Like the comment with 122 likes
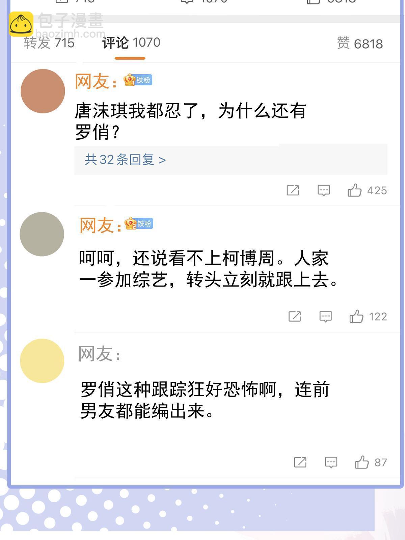 click(x=356, y=317)
